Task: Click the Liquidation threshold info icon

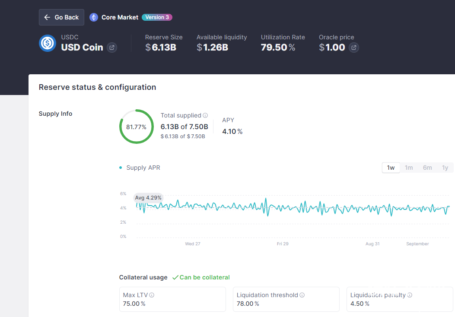Action: click(x=302, y=295)
